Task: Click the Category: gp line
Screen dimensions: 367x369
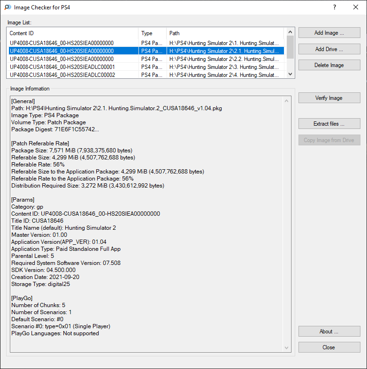Action: tap(27, 207)
